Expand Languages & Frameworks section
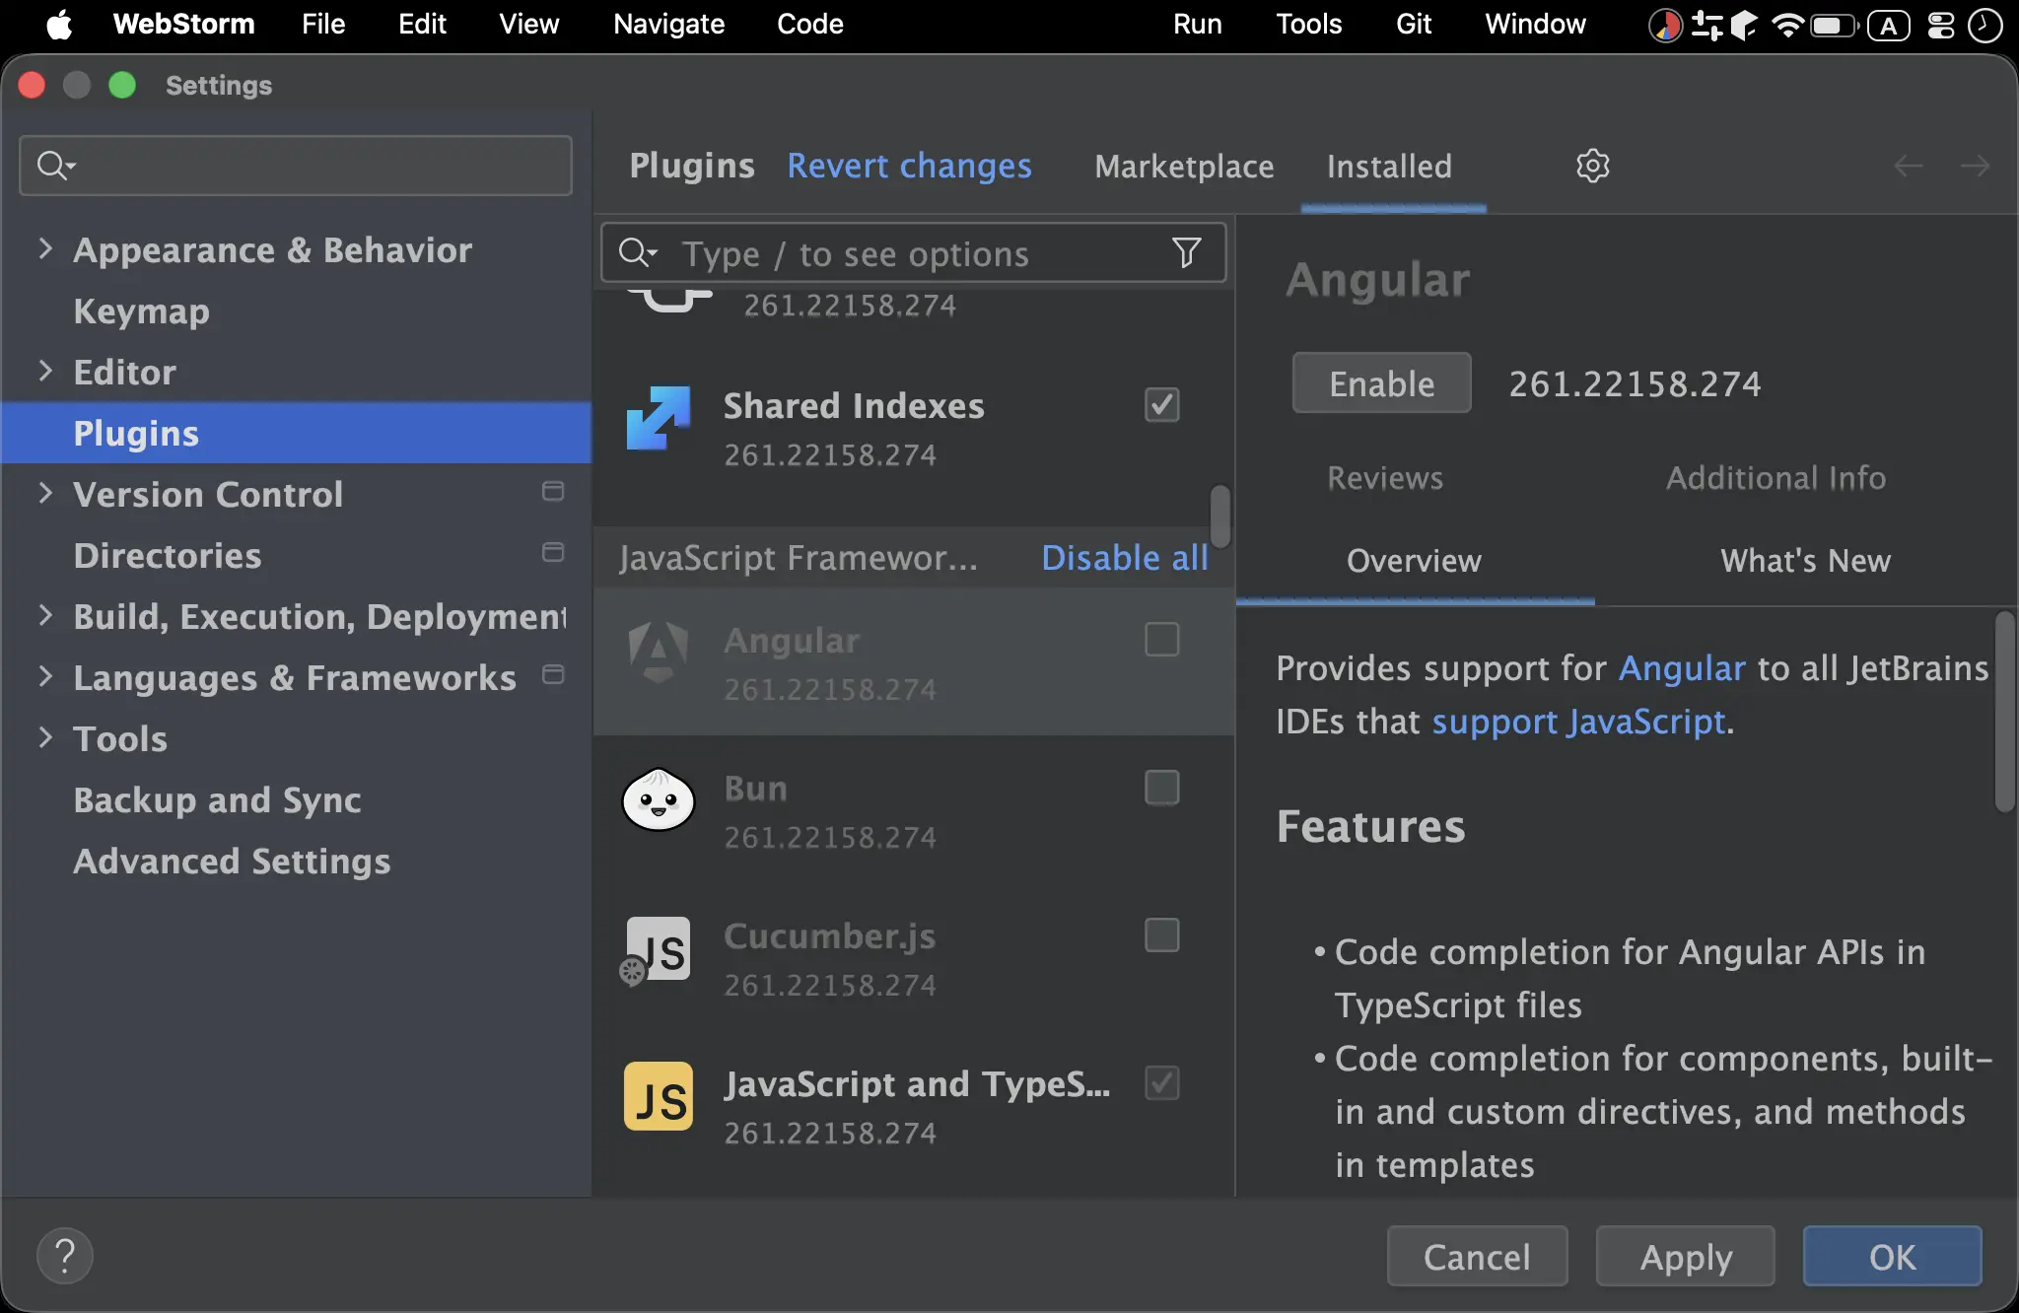The height and width of the screenshot is (1313, 2019). coord(45,676)
